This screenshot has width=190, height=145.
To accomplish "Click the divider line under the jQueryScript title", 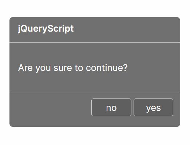I will tap(95, 42).
